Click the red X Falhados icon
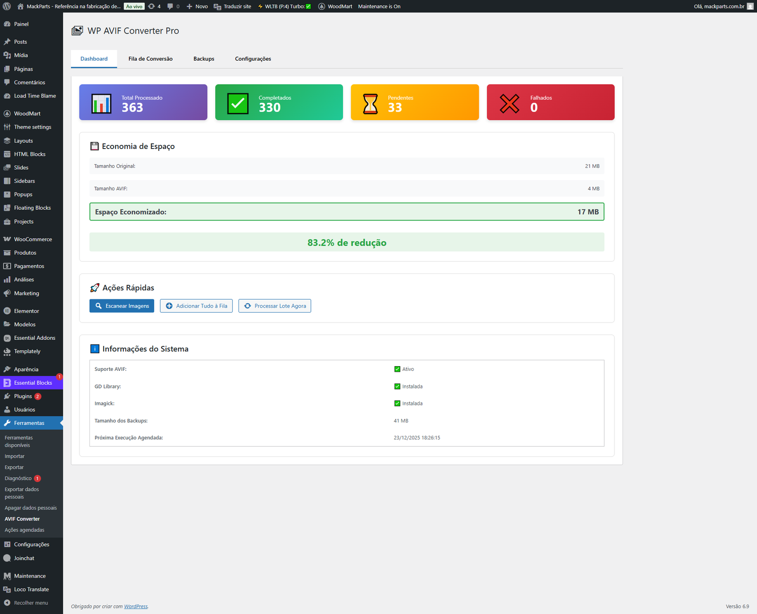Viewport: 757px width, 614px height. click(x=509, y=104)
